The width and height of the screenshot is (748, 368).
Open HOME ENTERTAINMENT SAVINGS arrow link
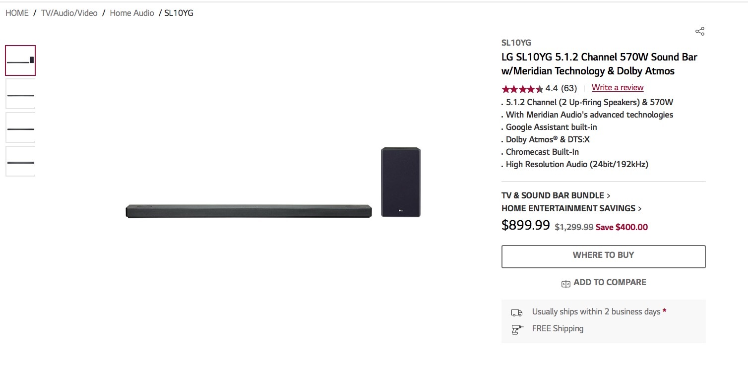571,208
